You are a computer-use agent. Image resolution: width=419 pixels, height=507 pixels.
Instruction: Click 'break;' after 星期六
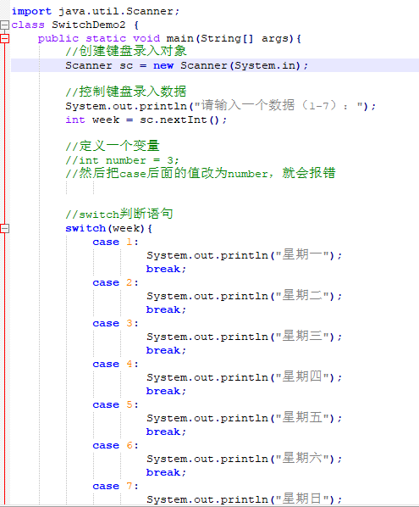pyautogui.click(x=166, y=473)
